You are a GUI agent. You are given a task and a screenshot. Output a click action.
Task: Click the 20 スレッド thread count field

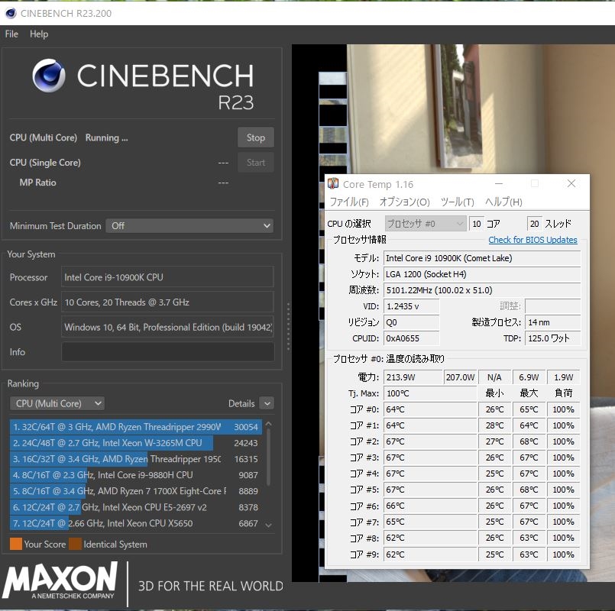534,224
